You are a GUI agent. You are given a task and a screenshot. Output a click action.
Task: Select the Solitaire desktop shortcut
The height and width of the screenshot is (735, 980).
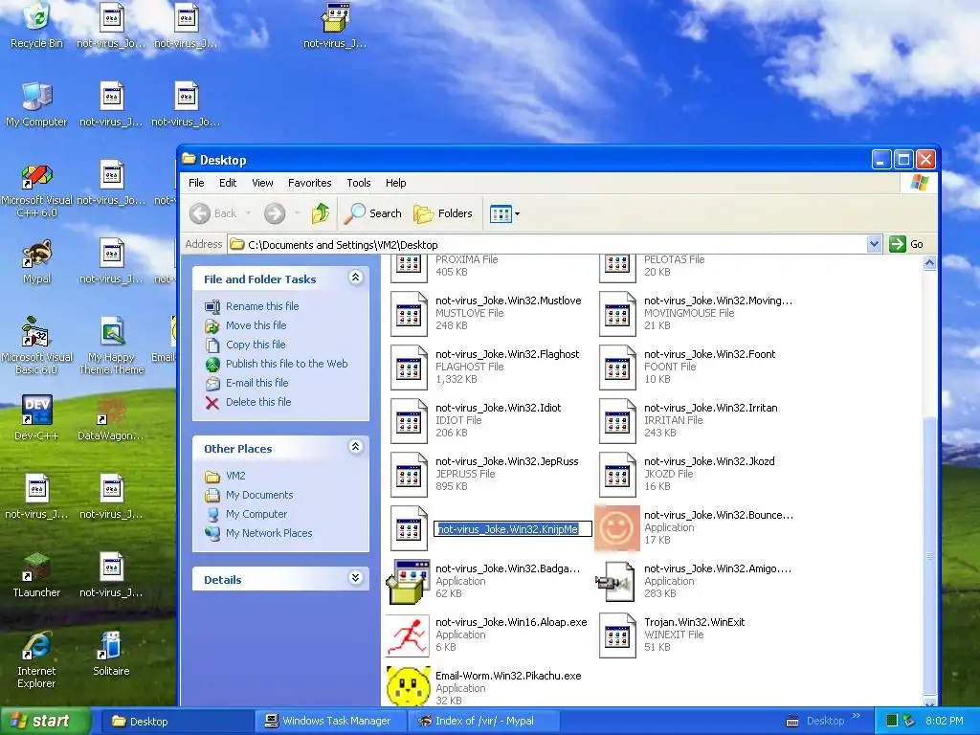pyautogui.click(x=111, y=654)
